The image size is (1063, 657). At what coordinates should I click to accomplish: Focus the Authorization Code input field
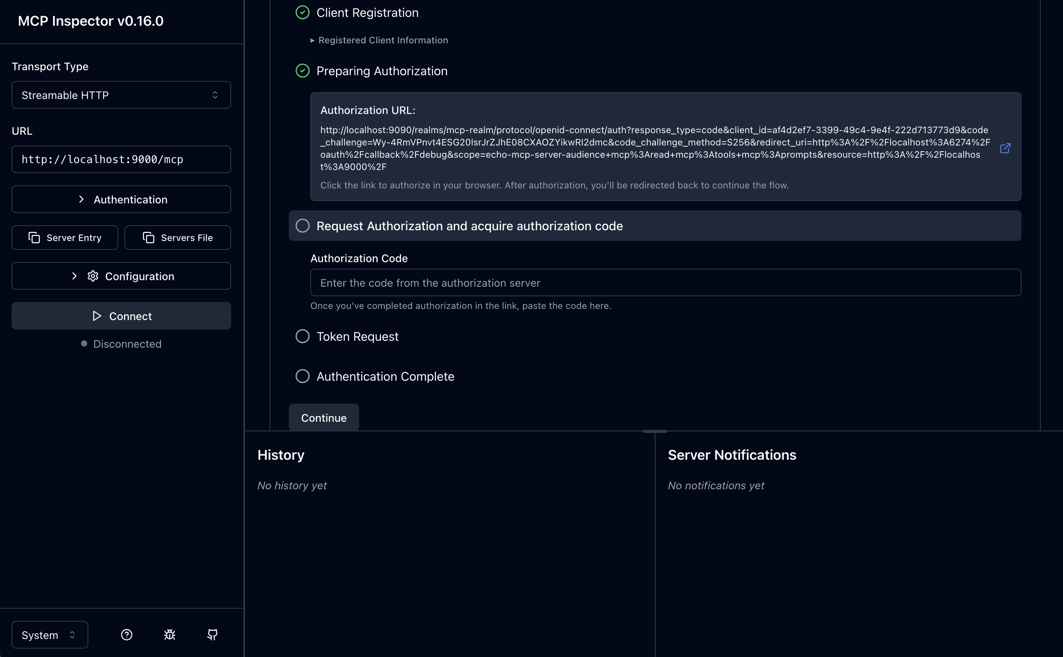[x=666, y=282]
